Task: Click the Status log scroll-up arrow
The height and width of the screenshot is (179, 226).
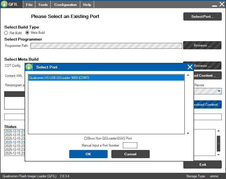Action: click(x=218, y=131)
